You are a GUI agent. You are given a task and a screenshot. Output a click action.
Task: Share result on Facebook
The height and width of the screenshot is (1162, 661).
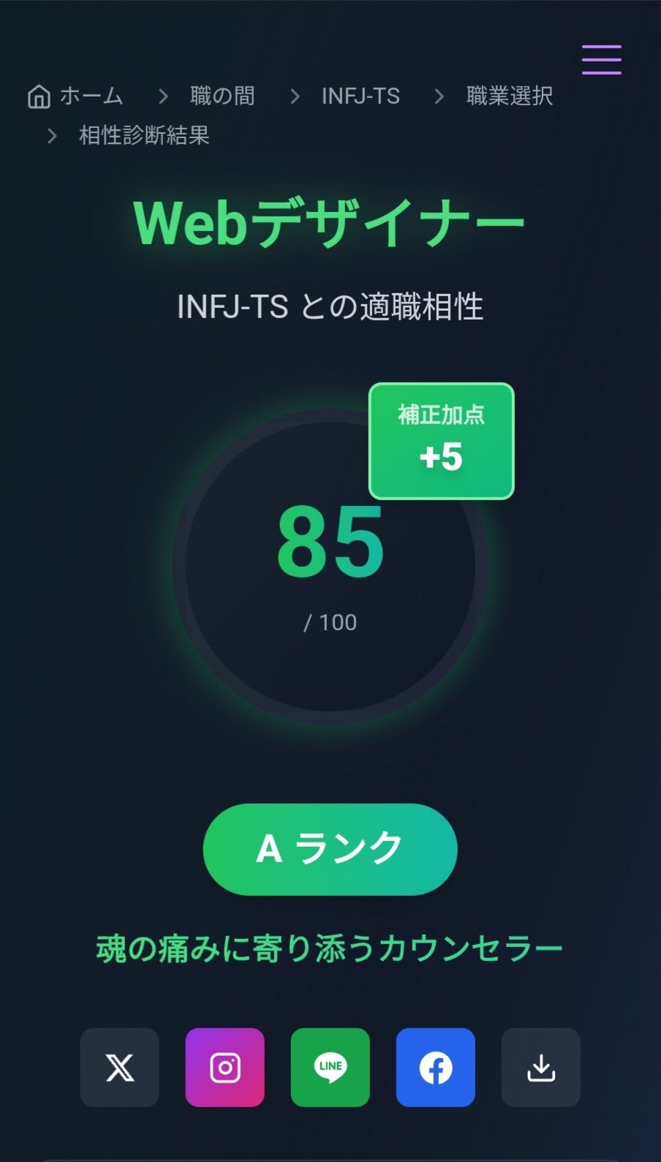tap(435, 1067)
